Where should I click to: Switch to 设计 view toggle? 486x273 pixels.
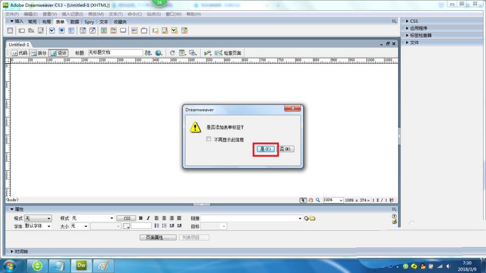(59, 53)
